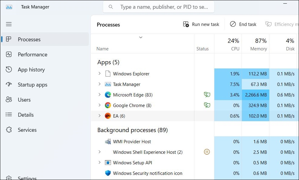Collapse the Windows Setup API group chevron
Screen dimensions: 299x180
[x=100, y=163]
